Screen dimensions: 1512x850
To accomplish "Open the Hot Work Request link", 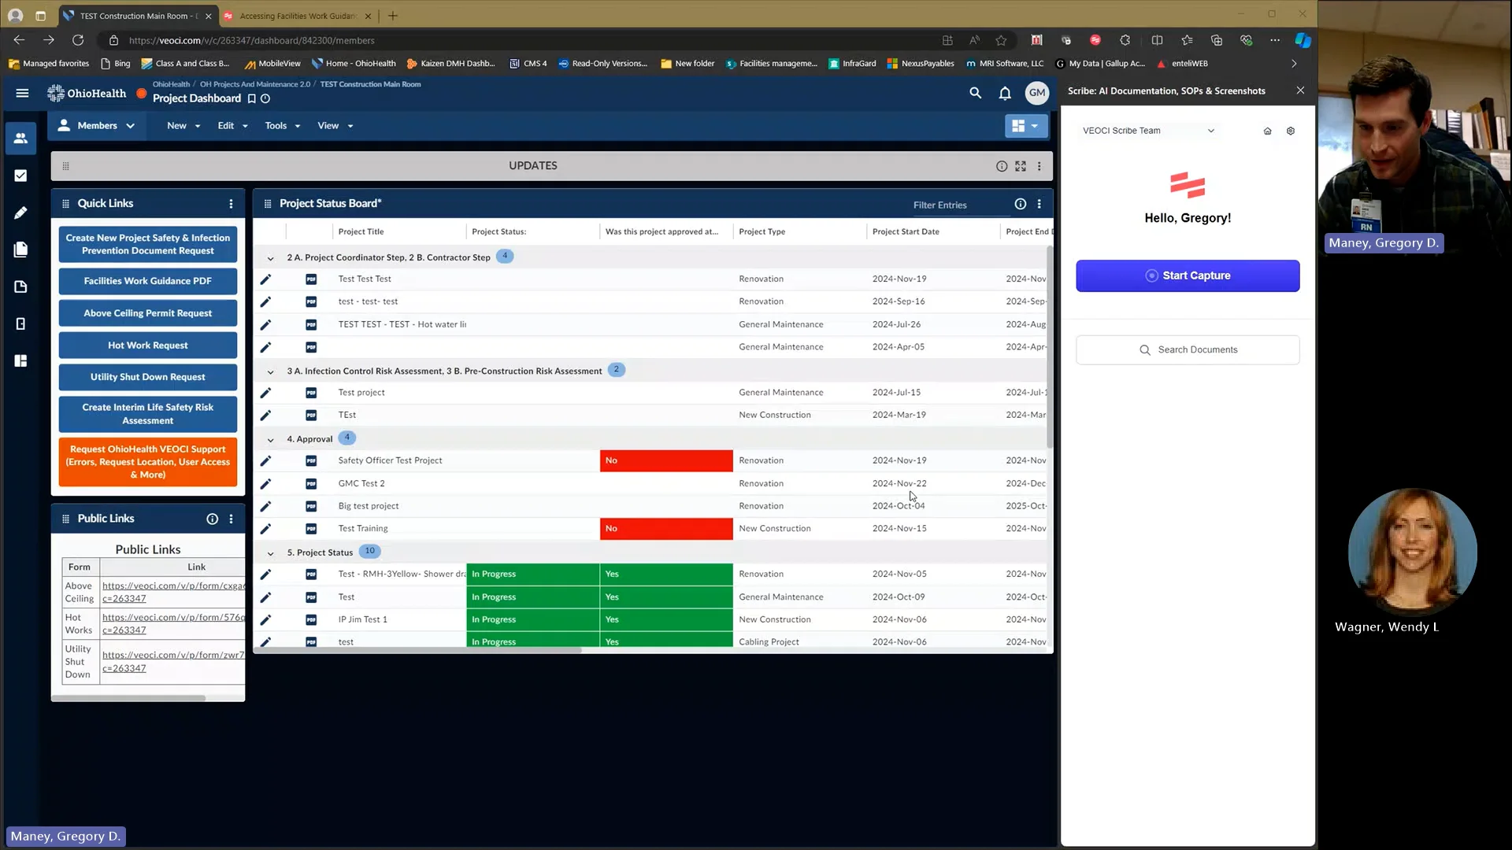I will tap(147, 345).
